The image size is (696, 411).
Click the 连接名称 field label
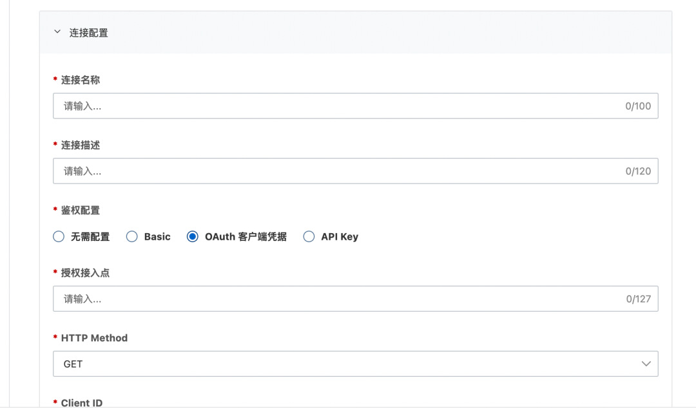81,80
